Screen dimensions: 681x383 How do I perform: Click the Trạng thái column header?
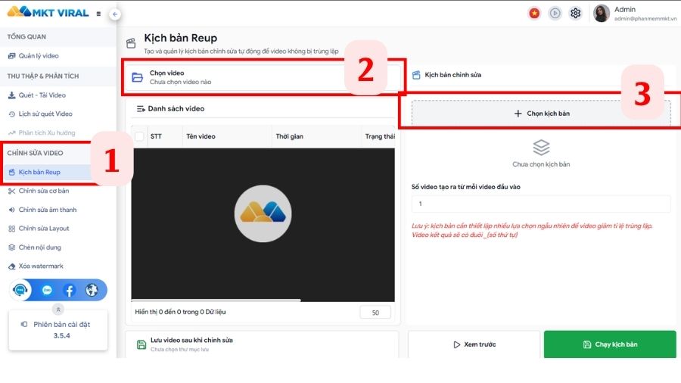[380, 136]
